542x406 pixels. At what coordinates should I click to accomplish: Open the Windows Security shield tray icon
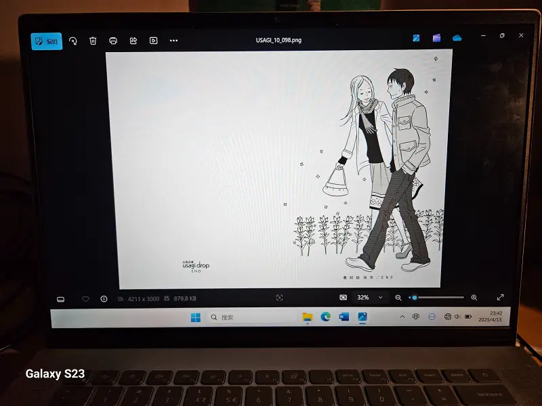tap(416, 317)
